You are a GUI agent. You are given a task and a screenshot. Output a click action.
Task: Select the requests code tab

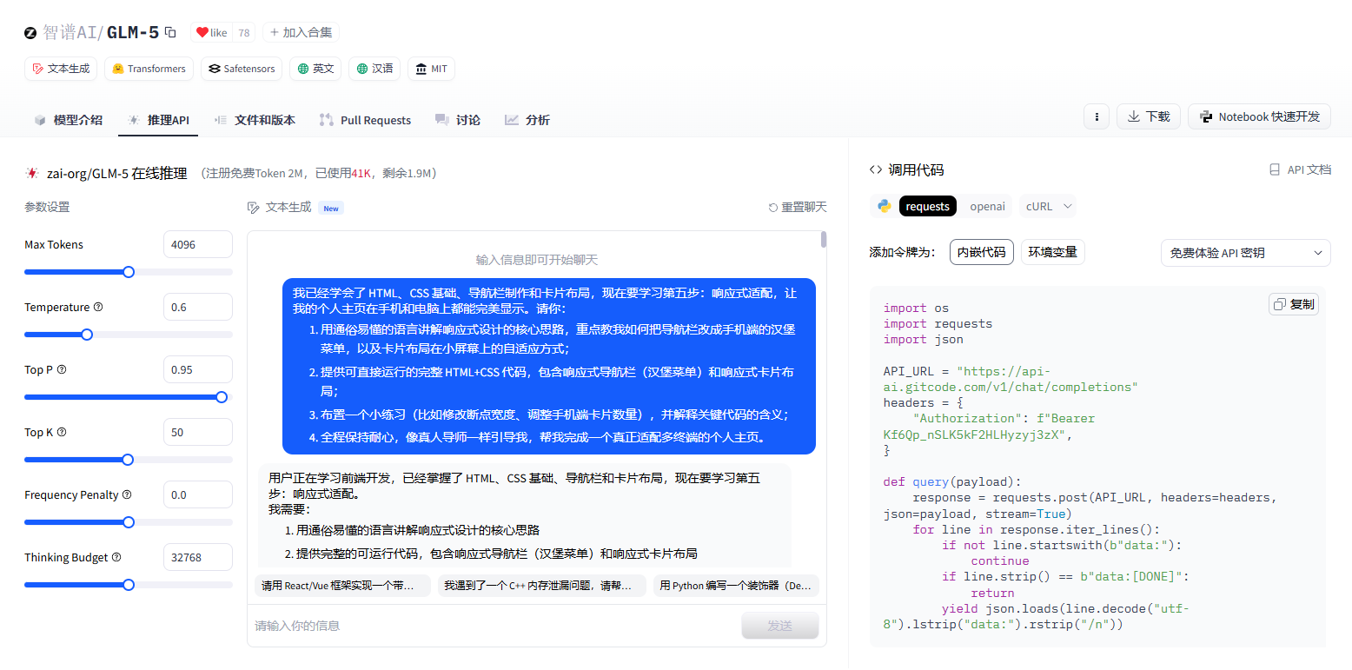coord(927,206)
